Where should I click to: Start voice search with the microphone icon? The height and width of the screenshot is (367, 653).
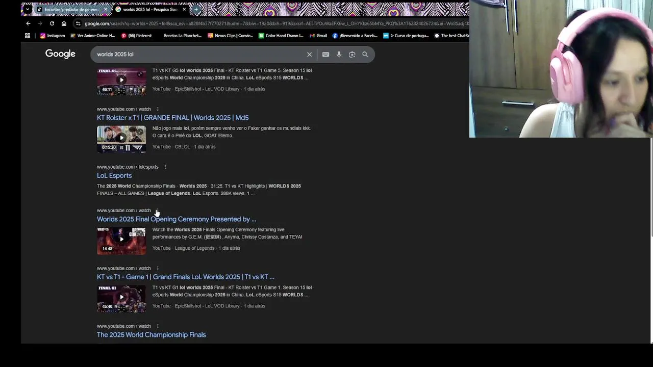339,55
